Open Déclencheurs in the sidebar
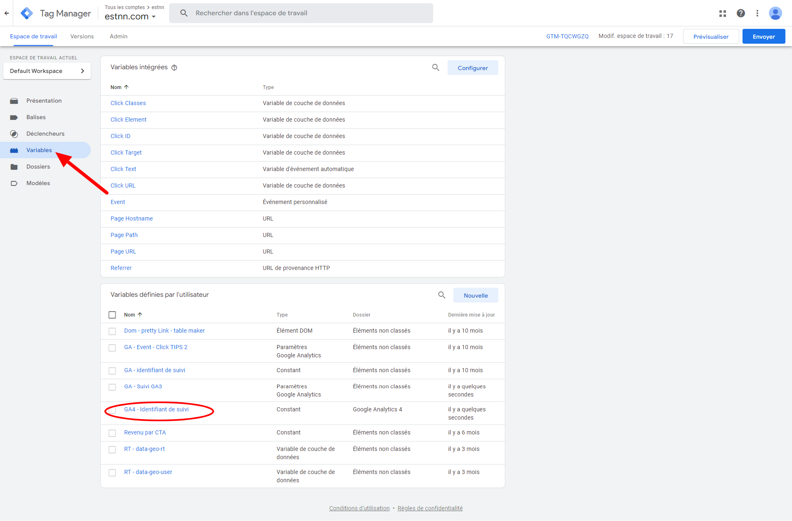 pyautogui.click(x=45, y=134)
